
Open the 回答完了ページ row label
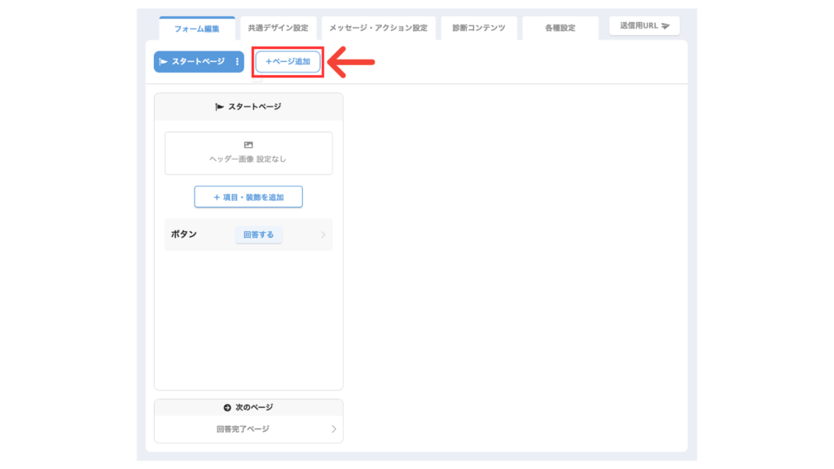click(243, 429)
